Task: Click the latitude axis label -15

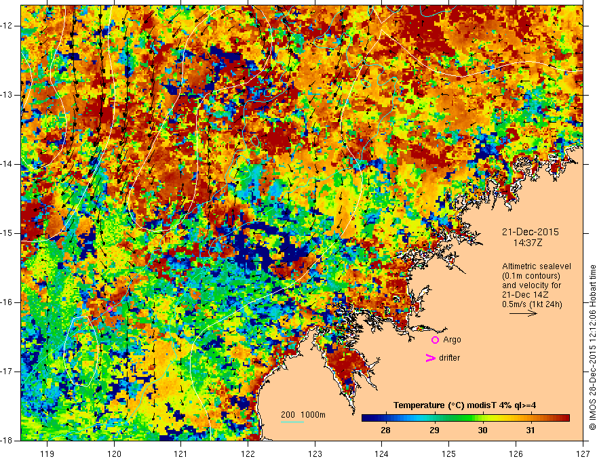Action: pos(7,233)
